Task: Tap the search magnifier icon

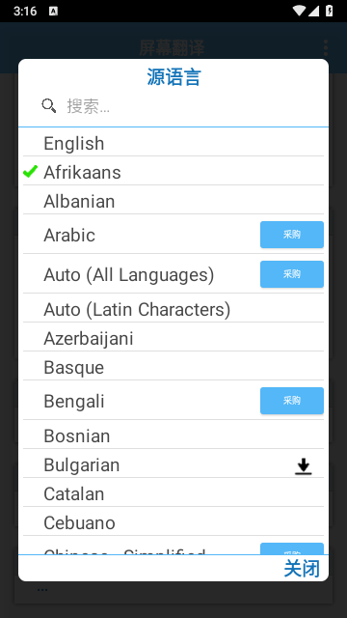Action: click(49, 105)
